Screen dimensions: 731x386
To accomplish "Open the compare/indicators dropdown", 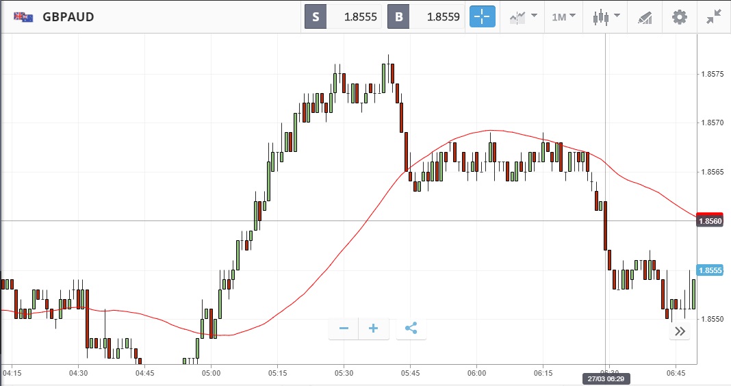I will [x=522, y=16].
